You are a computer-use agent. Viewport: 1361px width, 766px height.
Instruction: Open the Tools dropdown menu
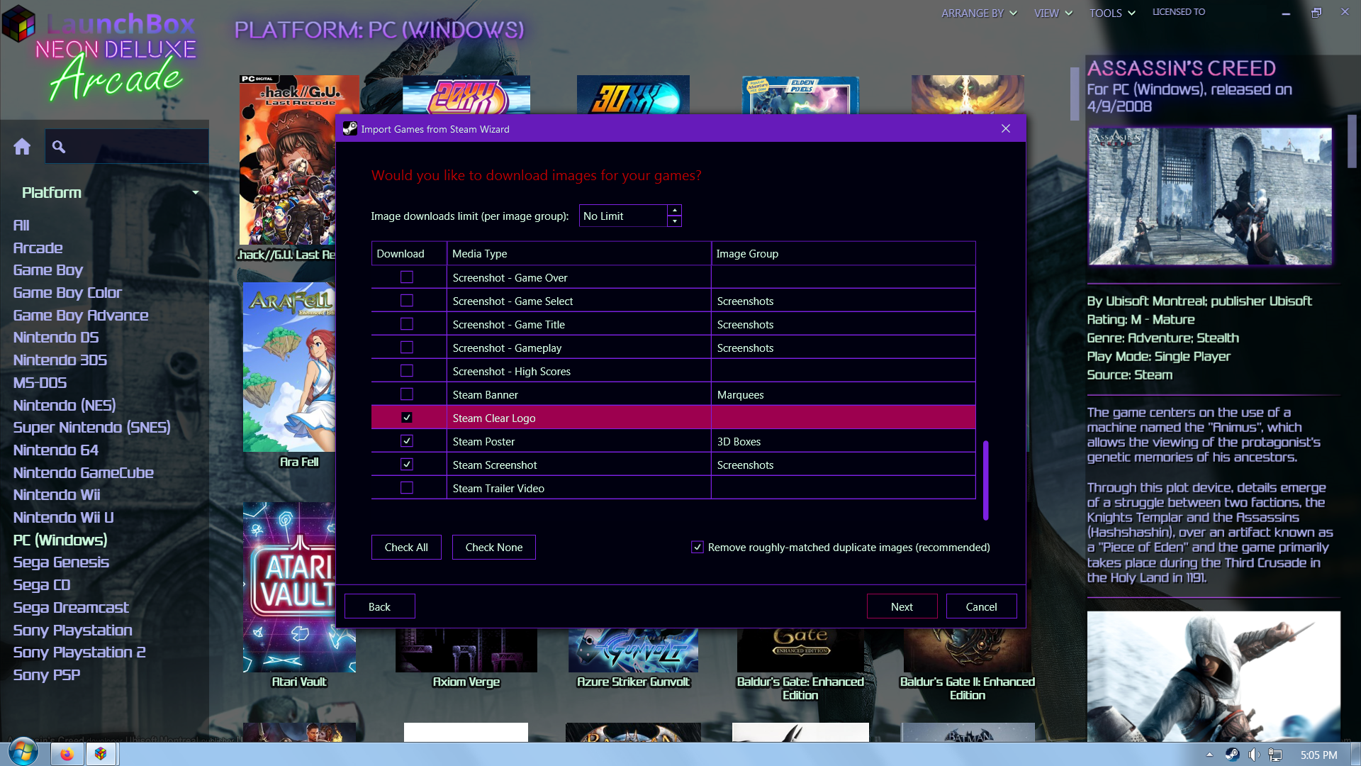tap(1112, 13)
